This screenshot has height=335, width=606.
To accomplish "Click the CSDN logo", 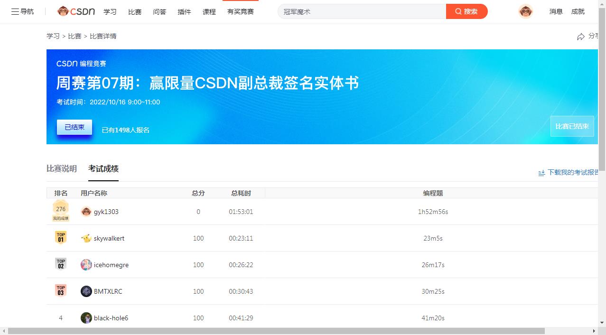I will point(76,11).
